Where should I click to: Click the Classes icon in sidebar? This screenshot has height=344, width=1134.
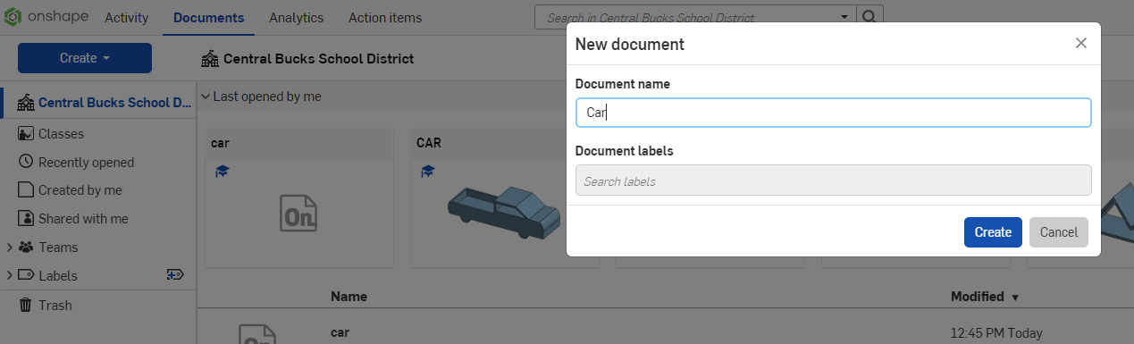coord(25,133)
